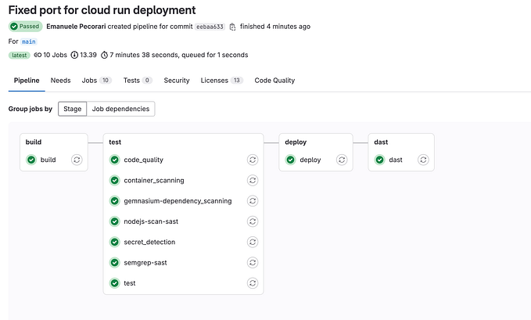
Task: Retry the deploy job
Action: point(342,160)
